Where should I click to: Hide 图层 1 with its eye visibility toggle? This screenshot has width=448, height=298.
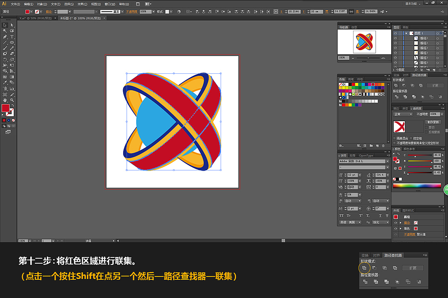(395, 33)
